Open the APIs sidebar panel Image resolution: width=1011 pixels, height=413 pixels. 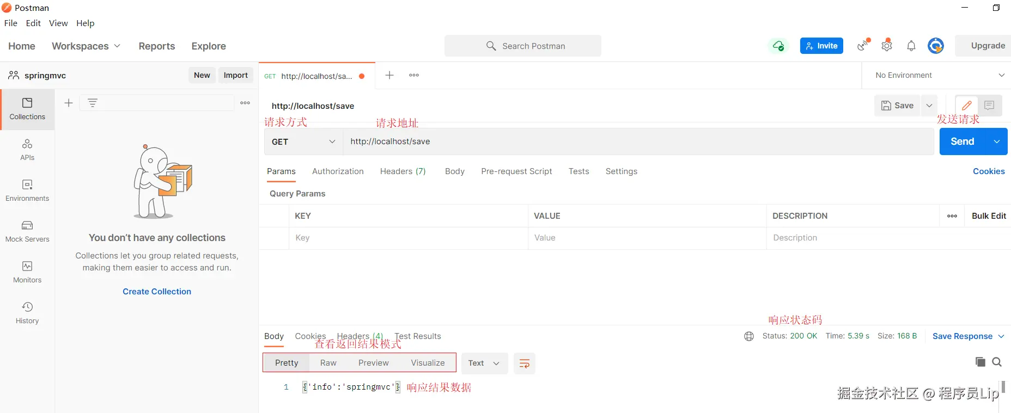pyautogui.click(x=27, y=150)
